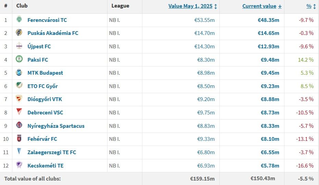Click the Puskás Akadémia FC crest icon
319x185 pixels.
[19, 33]
